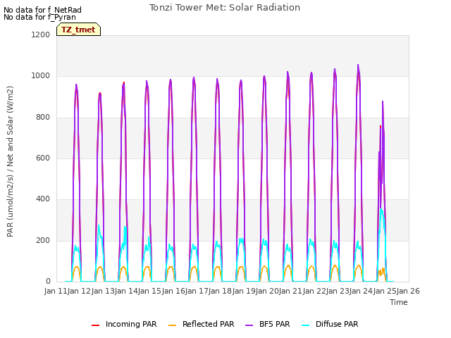Image resolution: width=451 pixels, height=338 pixels.
Task: Click the Jan 20 x-axis tick label
Action: pos(267,291)
